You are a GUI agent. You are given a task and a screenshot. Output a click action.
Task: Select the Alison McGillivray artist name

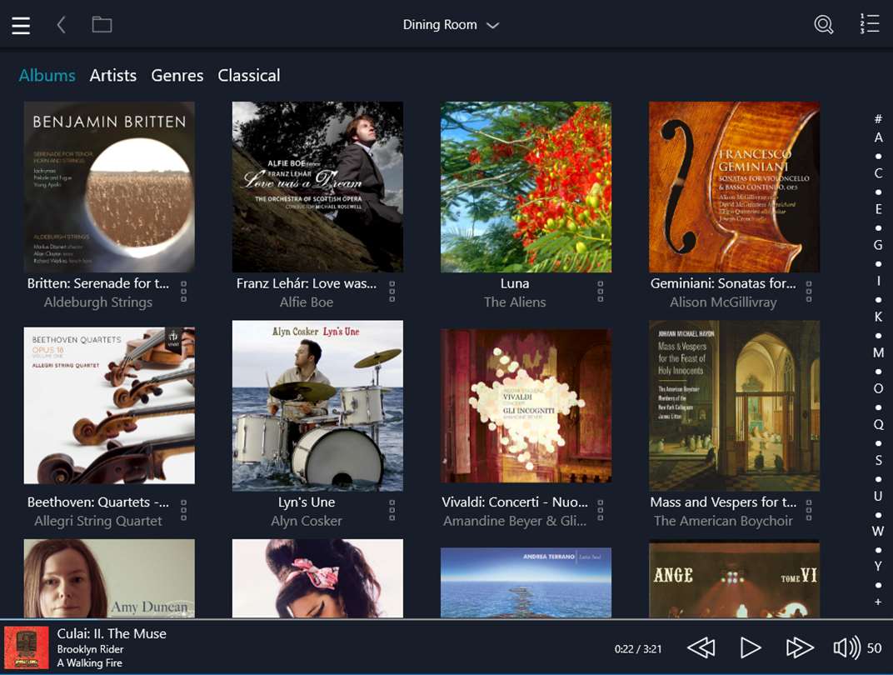coord(723,302)
